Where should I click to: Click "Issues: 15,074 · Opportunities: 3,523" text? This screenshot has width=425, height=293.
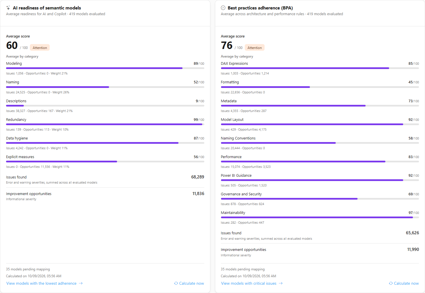click(x=246, y=167)
